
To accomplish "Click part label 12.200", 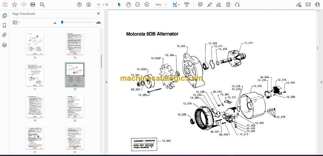I will click(166, 141).
